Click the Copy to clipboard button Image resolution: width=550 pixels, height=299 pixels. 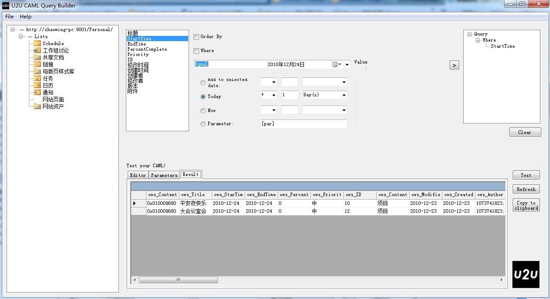pyautogui.click(x=526, y=205)
